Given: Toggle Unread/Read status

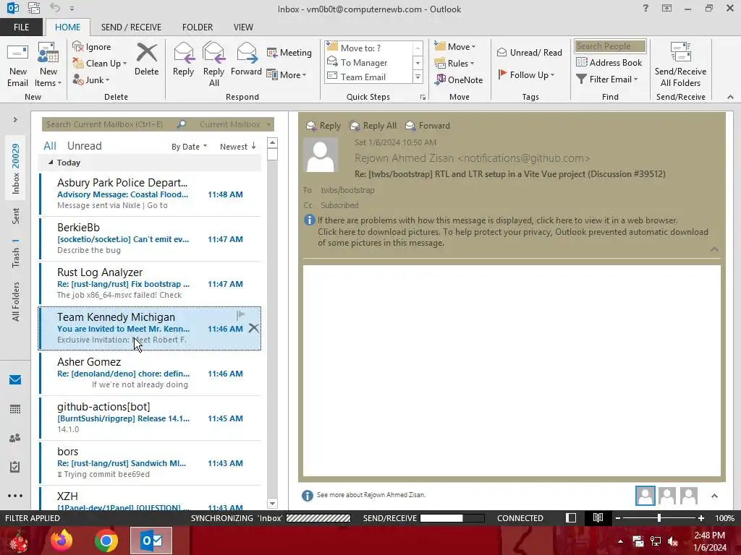Looking at the screenshot, I should pyautogui.click(x=530, y=52).
